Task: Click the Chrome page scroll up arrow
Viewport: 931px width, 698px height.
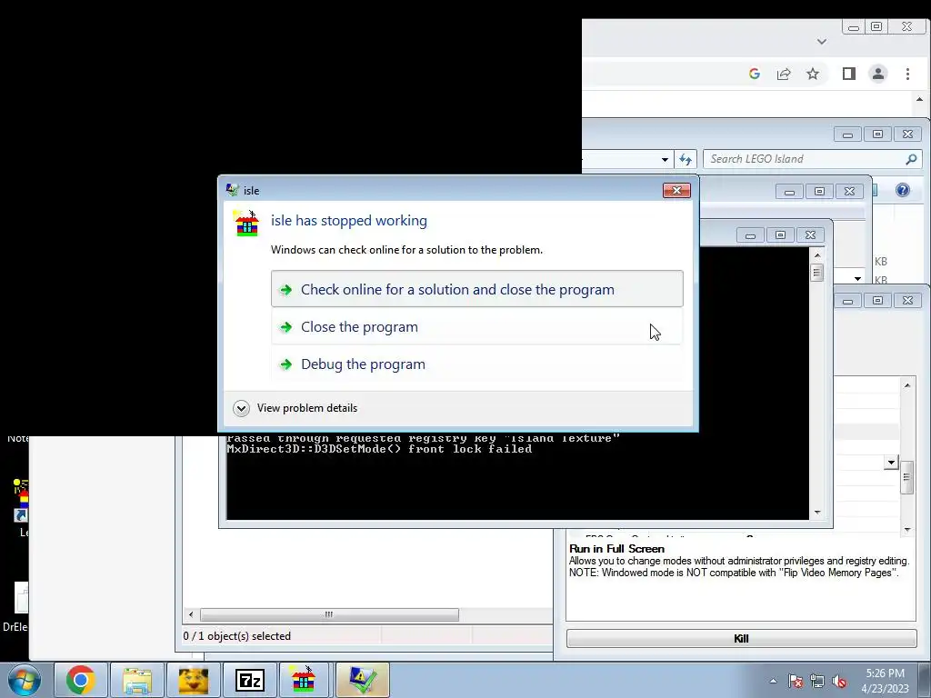Action: pos(920,99)
